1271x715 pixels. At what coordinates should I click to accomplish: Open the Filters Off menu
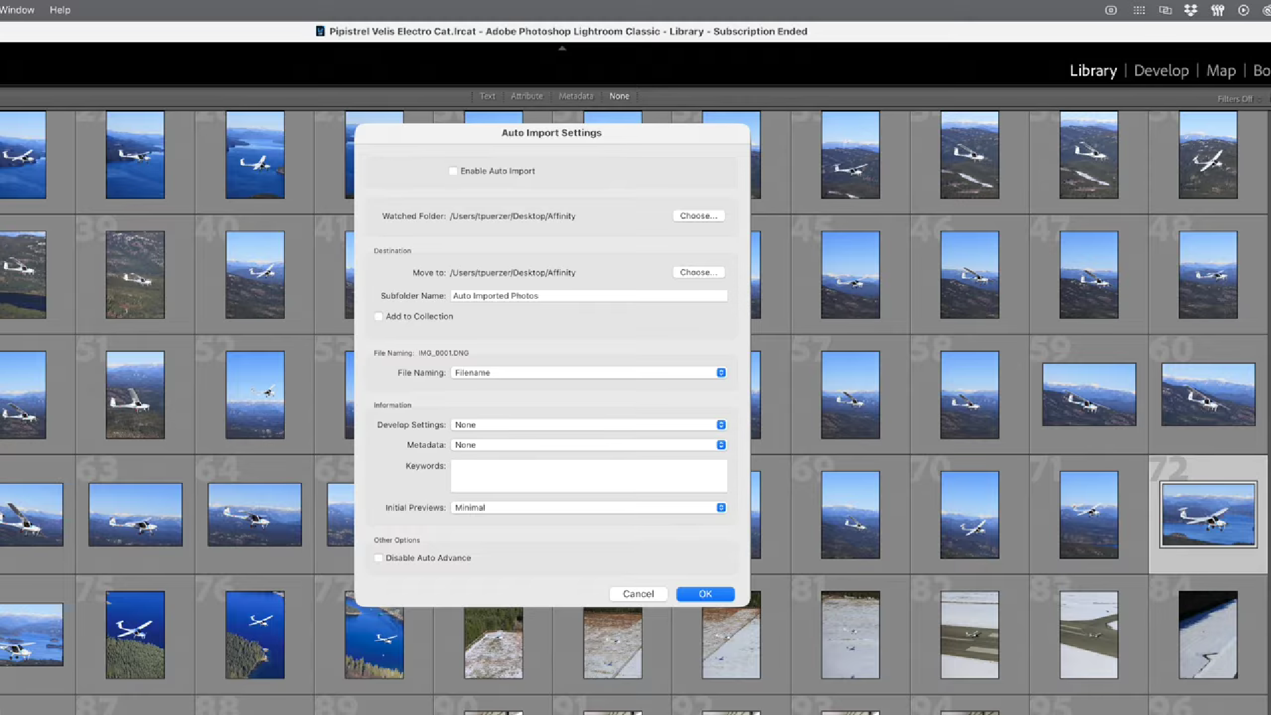(x=1239, y=99)
